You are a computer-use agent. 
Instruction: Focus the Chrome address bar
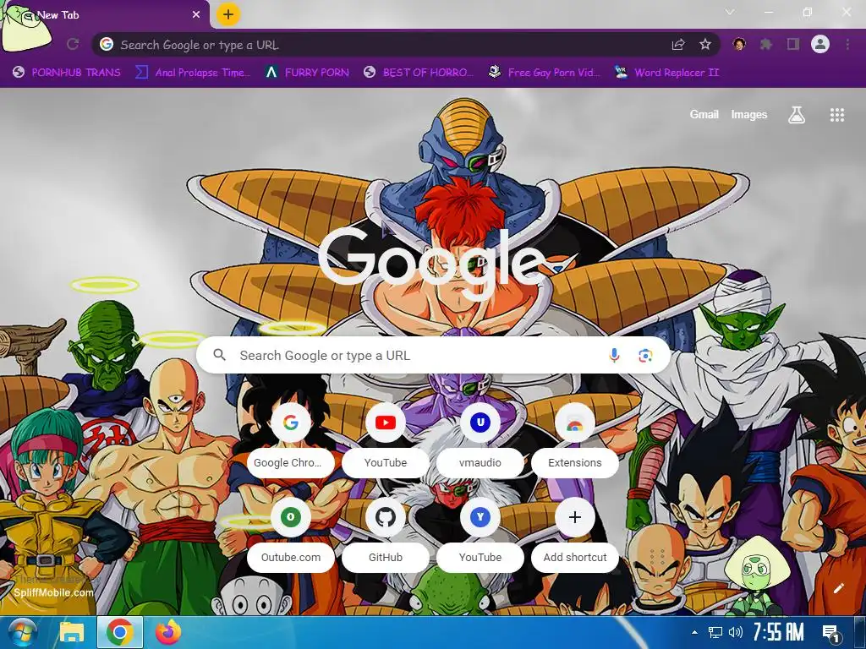click(405, 45)
